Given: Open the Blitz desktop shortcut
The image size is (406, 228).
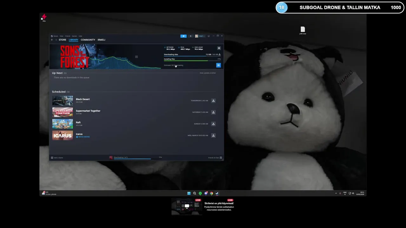Looking at the screenshot, I should pyautogui.click(x=44, y=18).
